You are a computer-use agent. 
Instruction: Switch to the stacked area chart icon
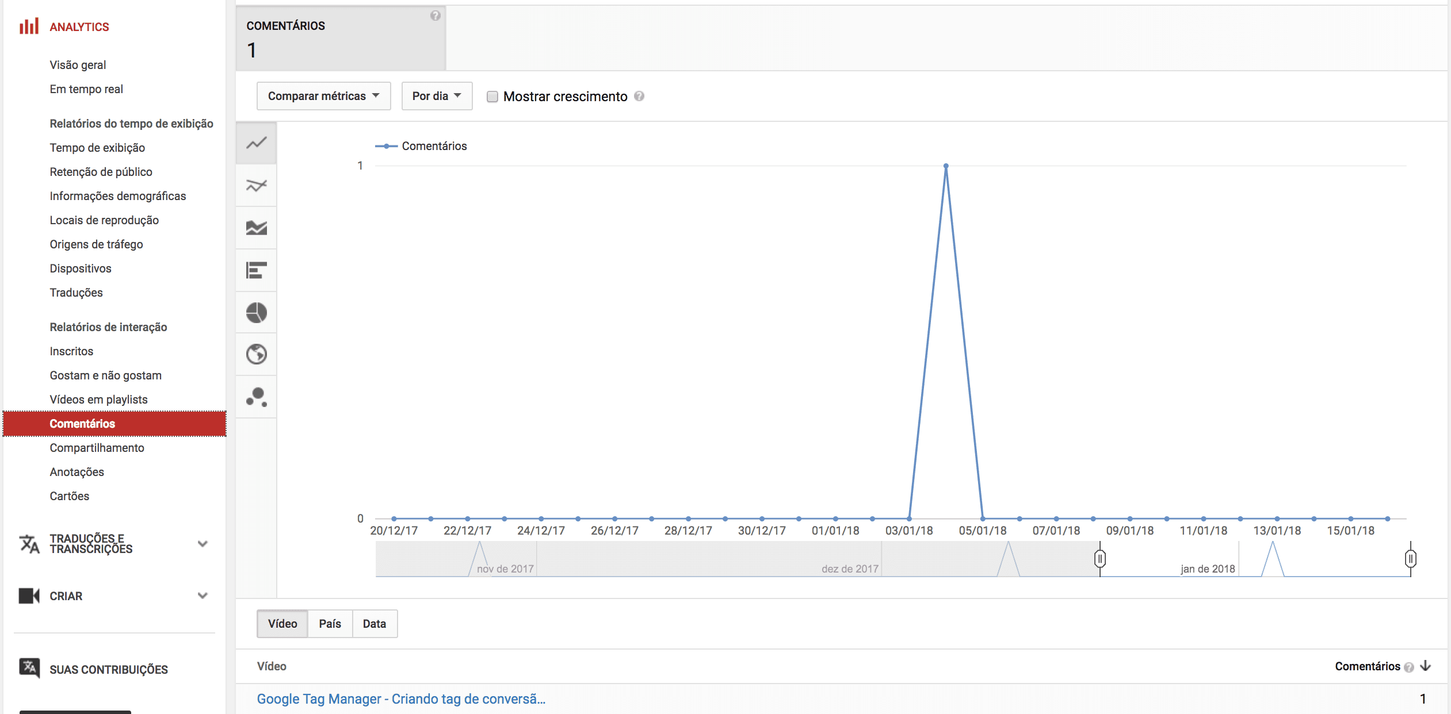(256, 228)
